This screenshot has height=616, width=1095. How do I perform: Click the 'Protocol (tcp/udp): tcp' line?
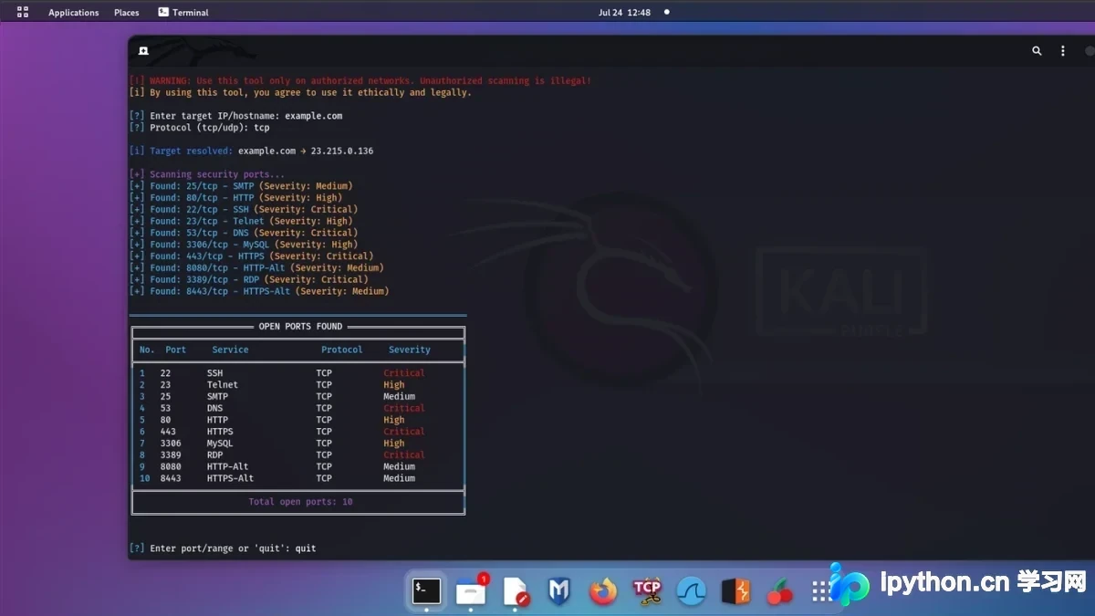tap(200, 128)
